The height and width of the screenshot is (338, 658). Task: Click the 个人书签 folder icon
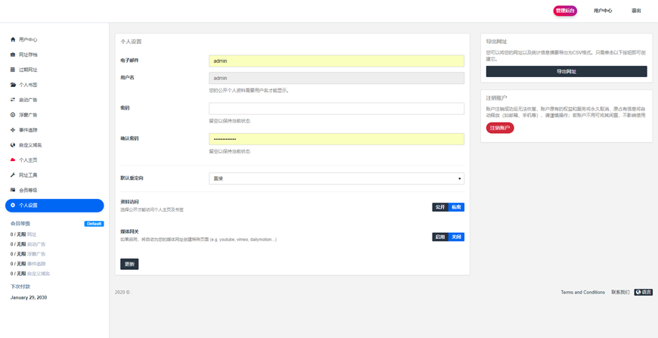13,85
